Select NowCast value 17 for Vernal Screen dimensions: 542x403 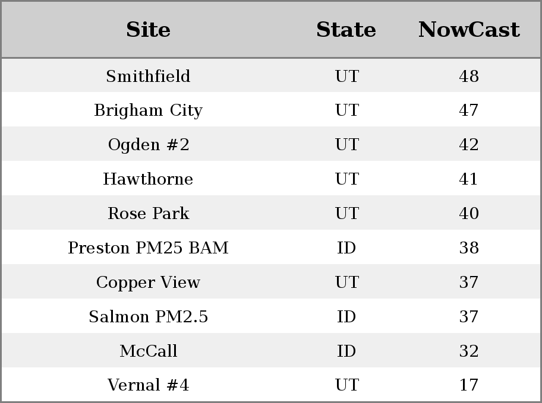(469, 386)
